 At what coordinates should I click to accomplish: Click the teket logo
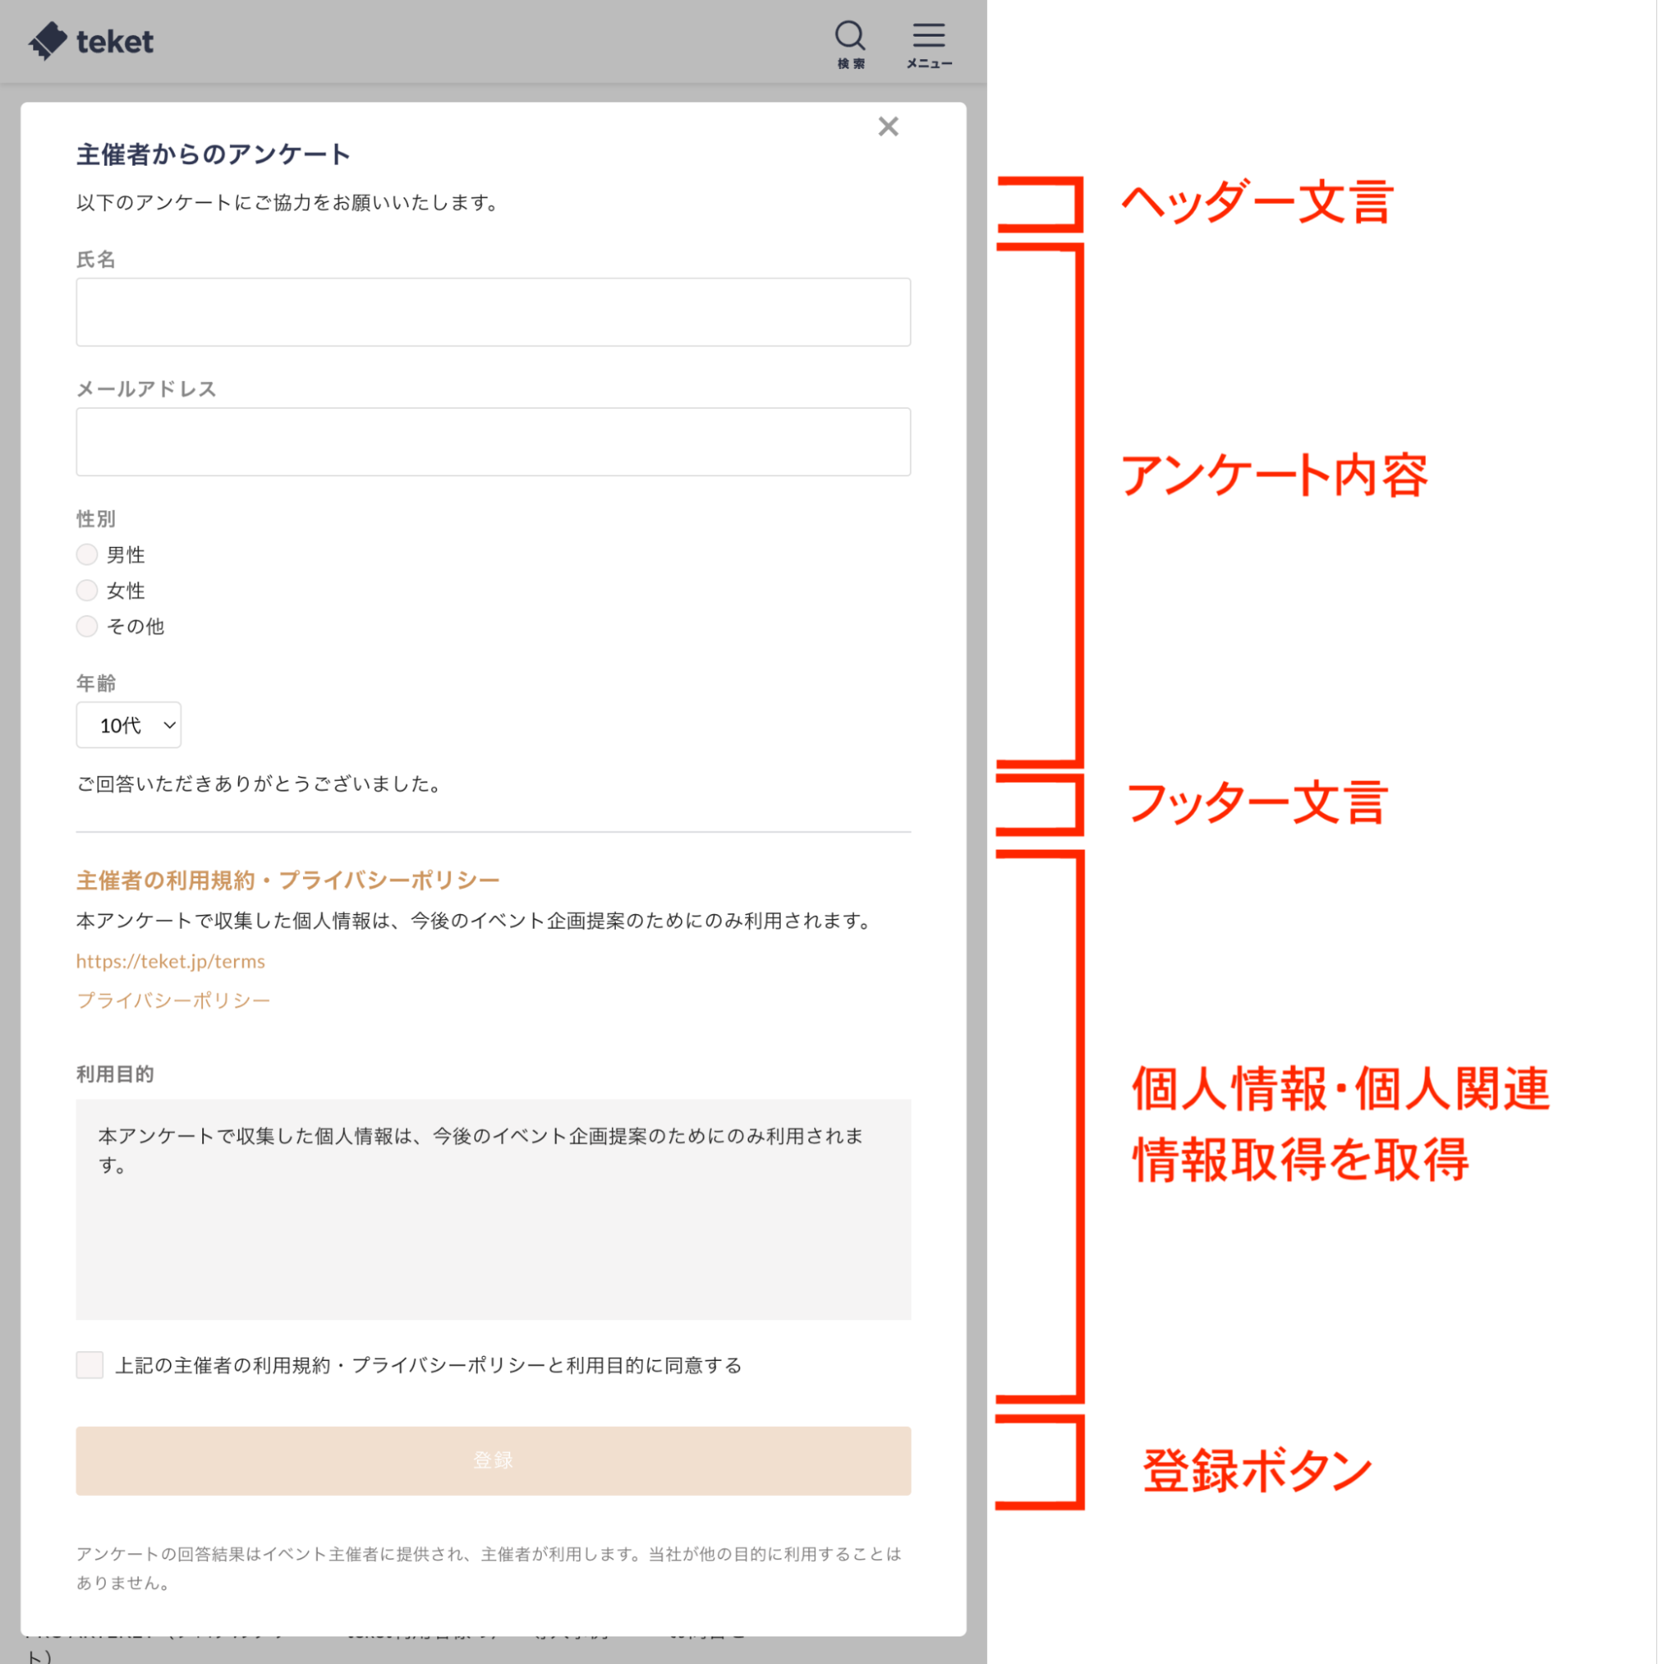click(x=92, y=41)
